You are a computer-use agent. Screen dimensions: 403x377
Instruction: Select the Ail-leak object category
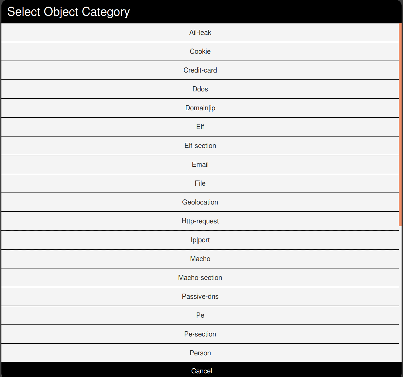[x=200, y=33]
